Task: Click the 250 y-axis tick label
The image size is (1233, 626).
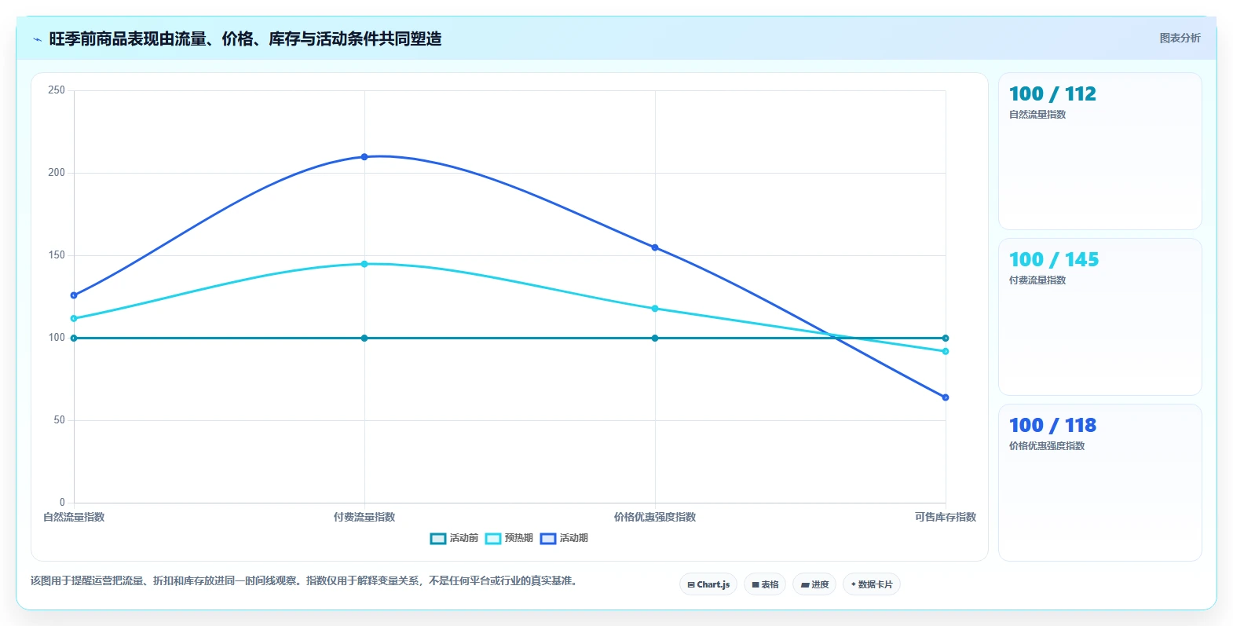Action: (x=57, y=90)
